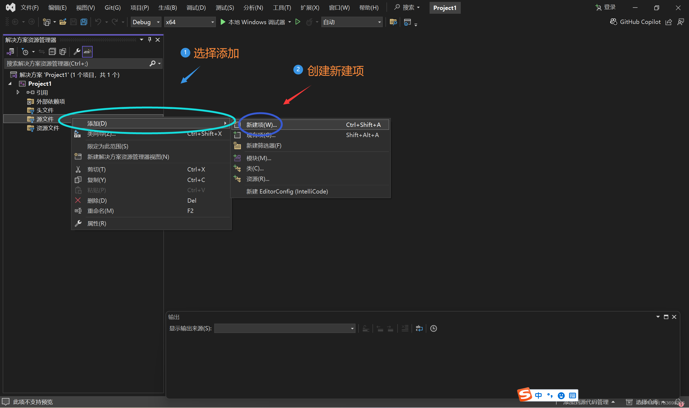Collapse all icon in Solution Explorer
Screen dimensions: 689x408
[x=52, y=51]
